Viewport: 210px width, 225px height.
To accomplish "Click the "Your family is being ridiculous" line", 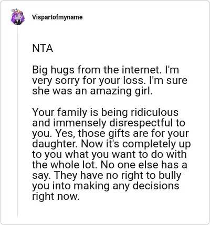I will [106, 112].
